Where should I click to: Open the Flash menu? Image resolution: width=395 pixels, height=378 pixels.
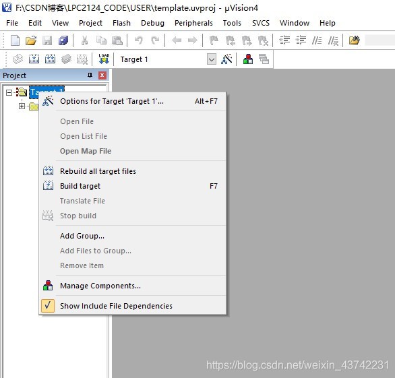tap(121, 23)
